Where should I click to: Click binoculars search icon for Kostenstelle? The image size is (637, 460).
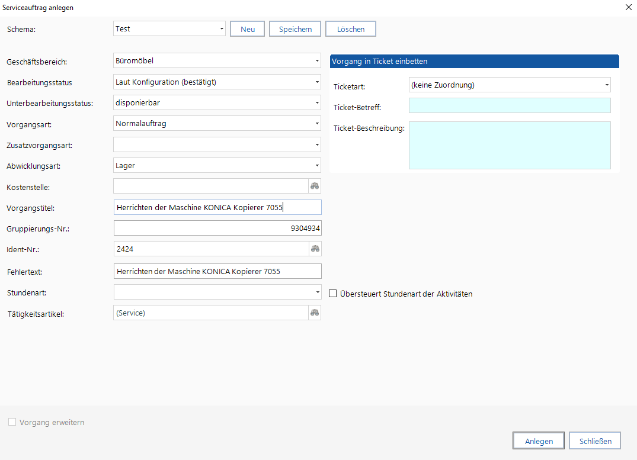315,186
